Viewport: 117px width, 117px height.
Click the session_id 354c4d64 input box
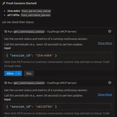pos(58,56)
